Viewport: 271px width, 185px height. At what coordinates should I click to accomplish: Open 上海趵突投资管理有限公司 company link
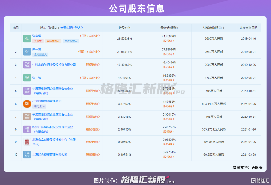coord(50,154)
